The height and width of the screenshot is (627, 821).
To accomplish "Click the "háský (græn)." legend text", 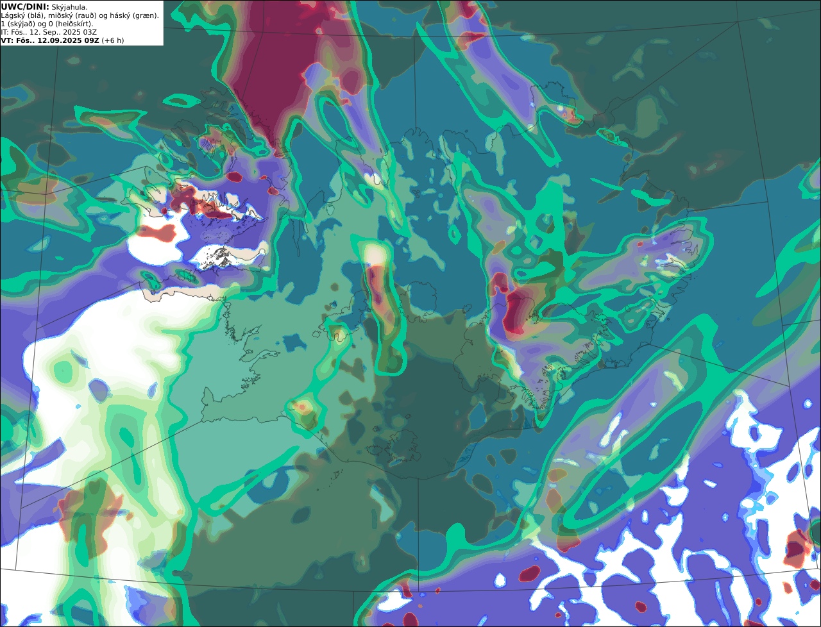I will 133,15.
